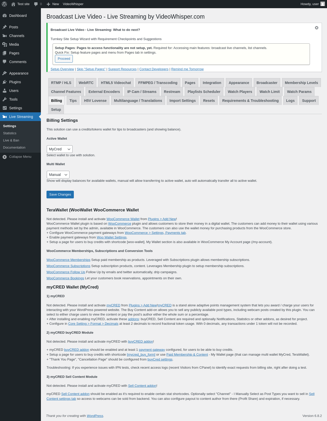Click the Appearance paintbrush icon
Screen dimensions: 327x421
(x=5, y=73)
